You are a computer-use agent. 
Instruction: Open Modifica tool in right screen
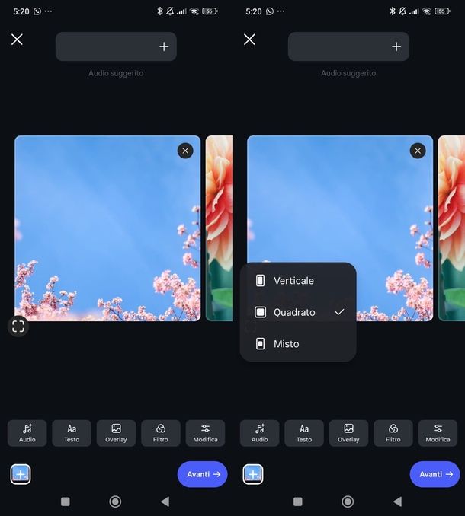(x=438, y=433)
